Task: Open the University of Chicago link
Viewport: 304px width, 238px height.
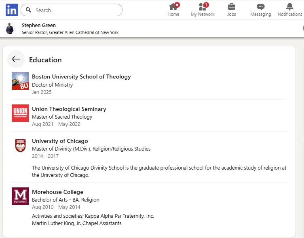Action: 60,141
